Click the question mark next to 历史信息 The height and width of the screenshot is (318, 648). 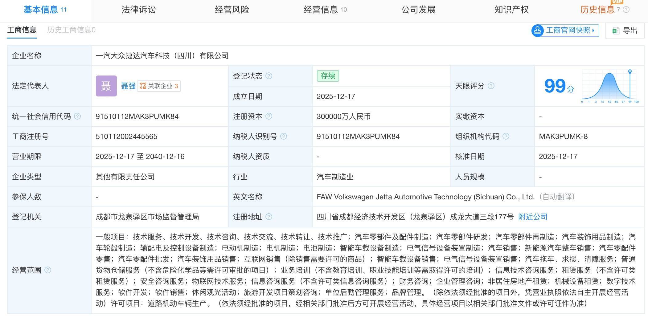pyautogui.click(x=625, y=10)
